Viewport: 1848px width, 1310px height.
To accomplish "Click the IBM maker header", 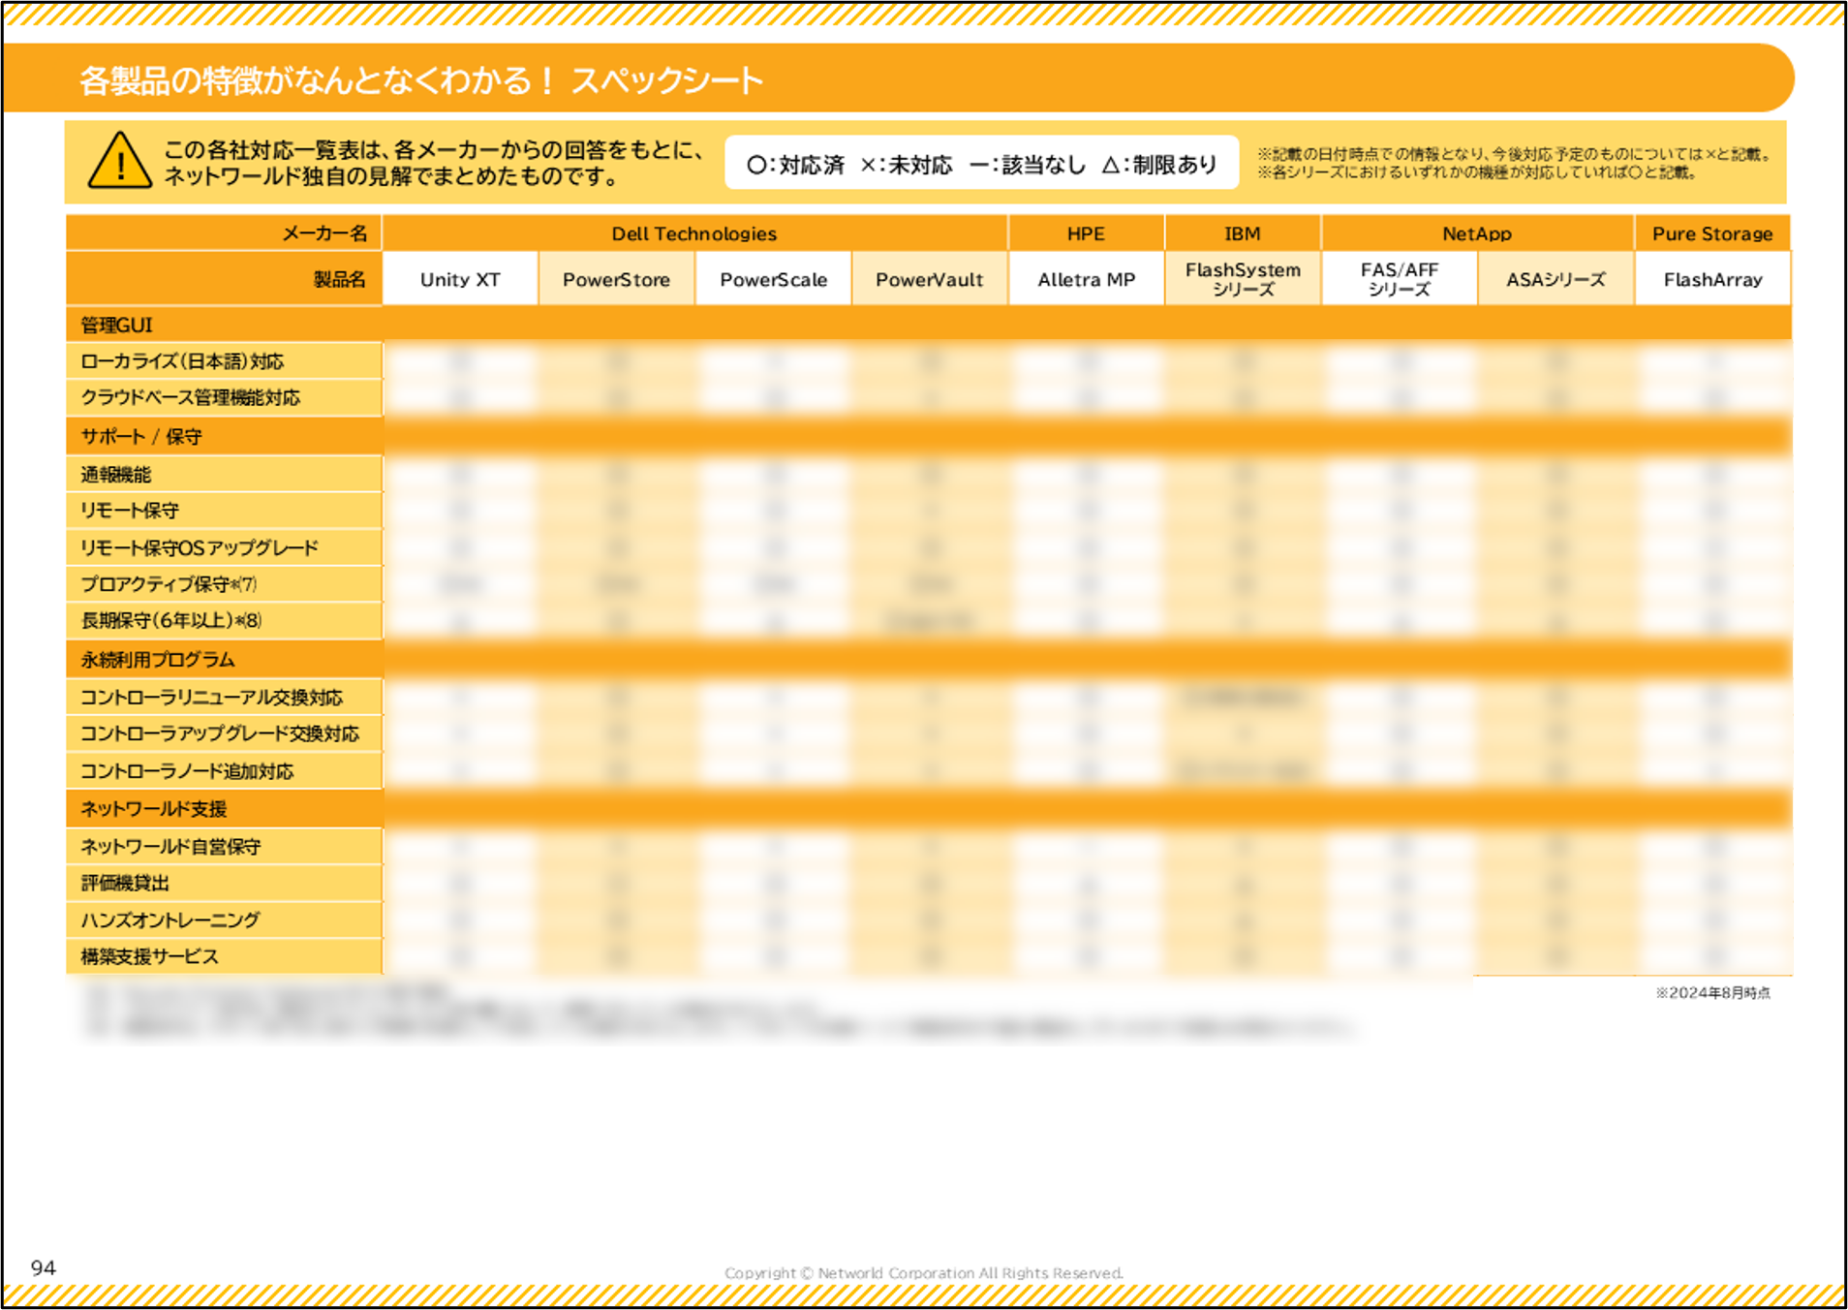I will (x=1243, y=234).
